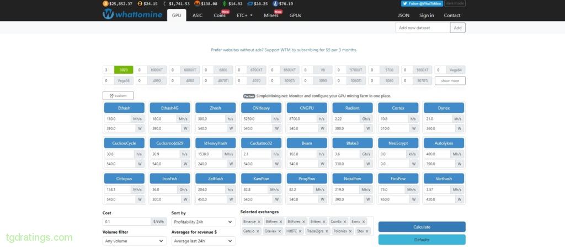
Task: Click the Monero price icon
Action: click(x=197, y=4)
